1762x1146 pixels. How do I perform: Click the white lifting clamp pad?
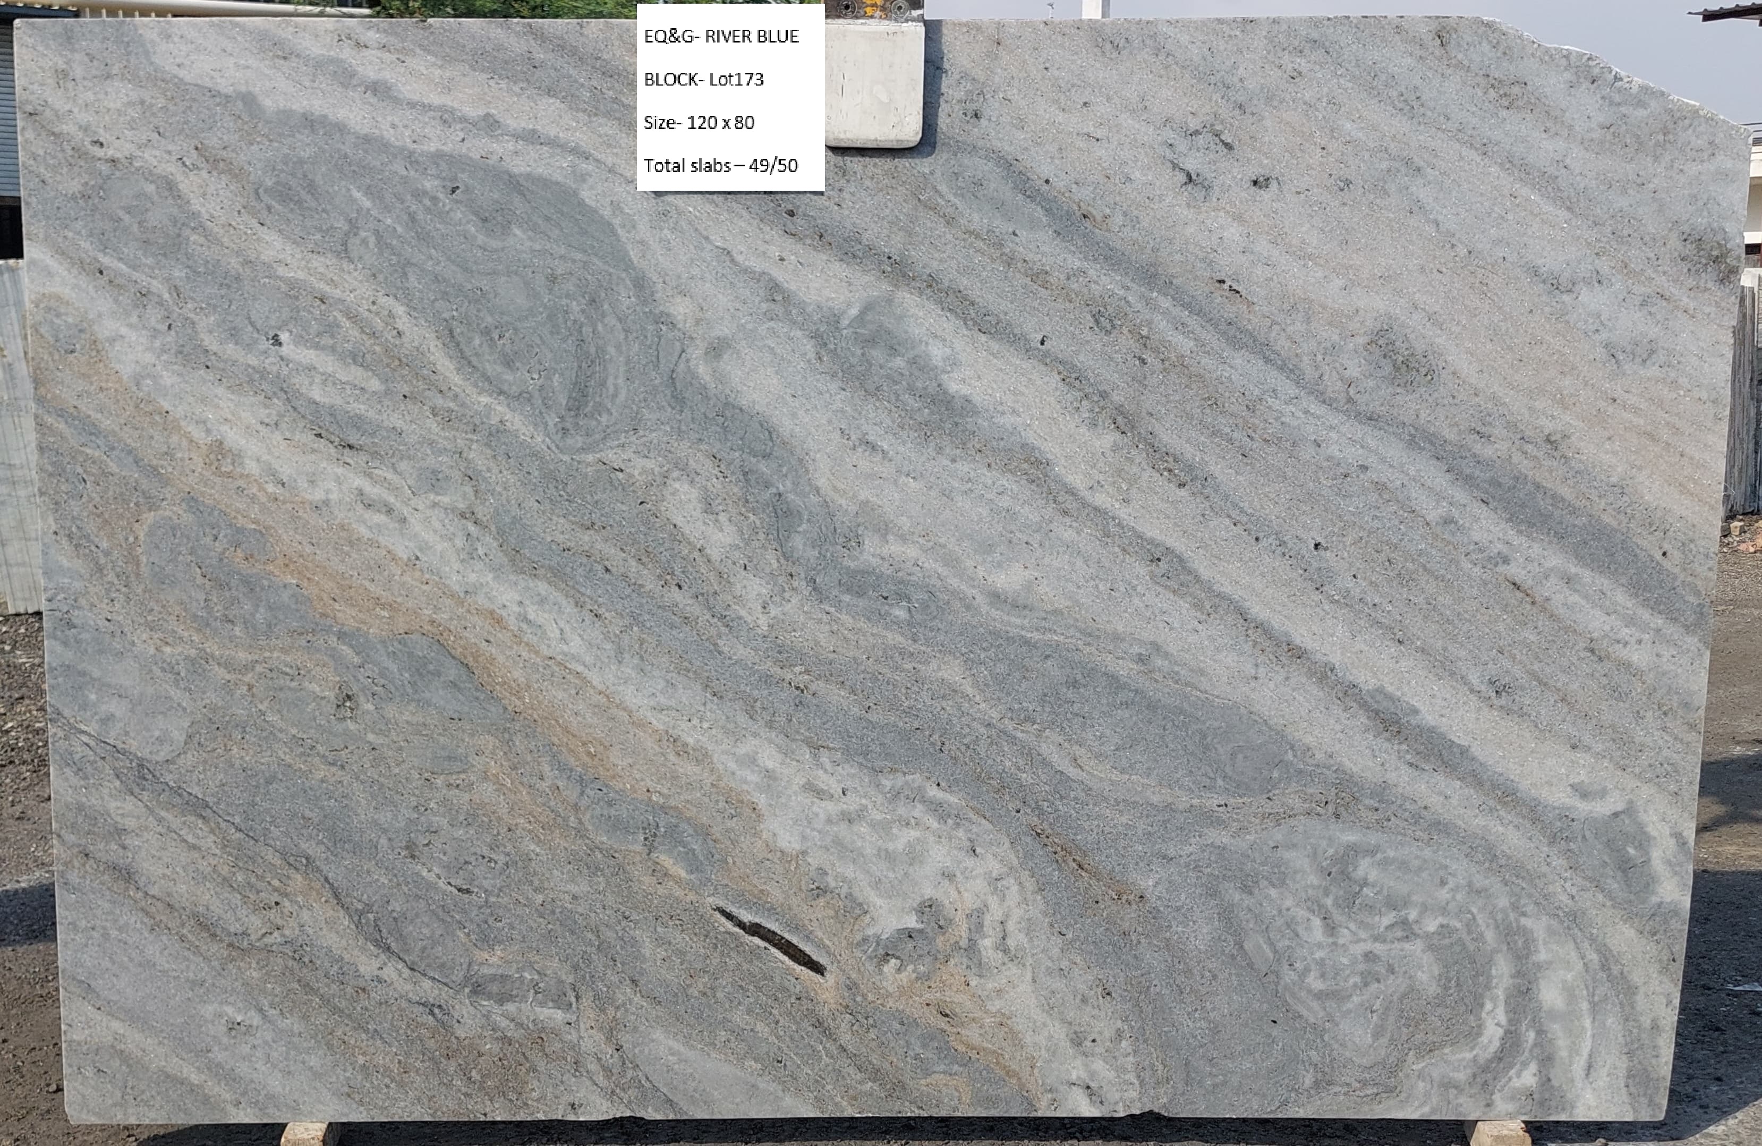pos(874,83)
